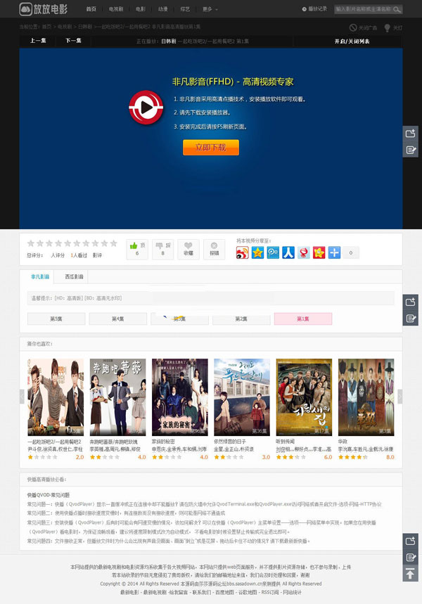
Task: Click the back-to-top arrow in the side bar
Action: 411,574
